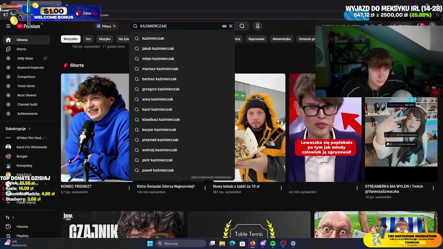Image resolution: width=443 pixels, height=249 pixels.
Task: Open Shorts in the sidebar
Action: (26, 49)
